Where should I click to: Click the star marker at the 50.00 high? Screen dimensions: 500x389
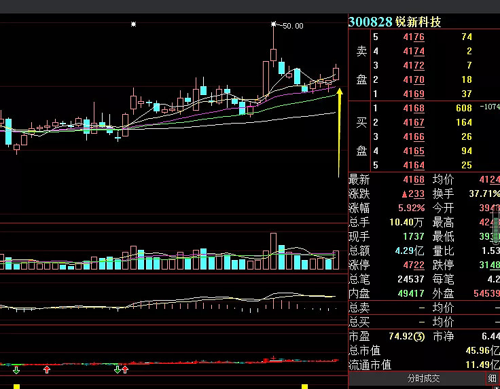tap(273, 24)
